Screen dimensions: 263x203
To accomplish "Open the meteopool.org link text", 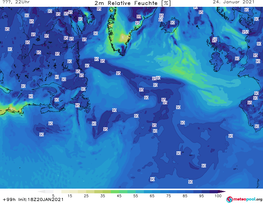I will (x=248, y=199).
